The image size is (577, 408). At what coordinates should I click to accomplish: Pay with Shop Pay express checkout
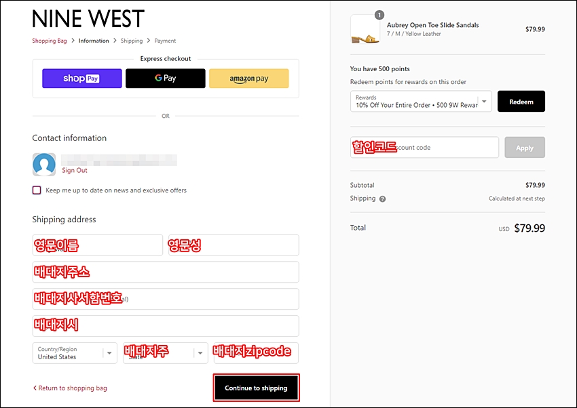[82, 78]
